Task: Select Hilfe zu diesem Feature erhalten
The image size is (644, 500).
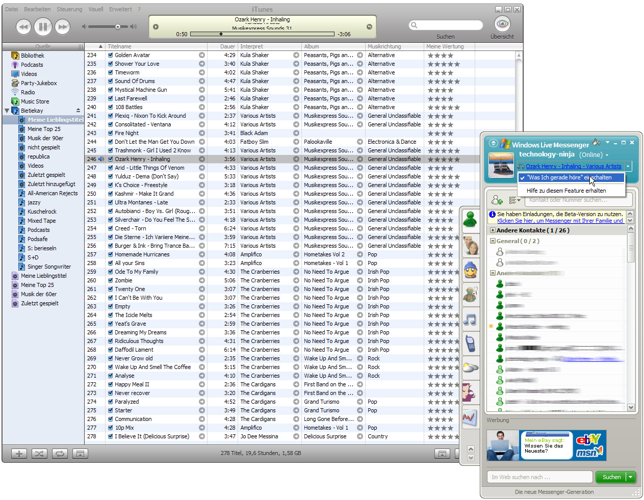Action: (566, 191)
